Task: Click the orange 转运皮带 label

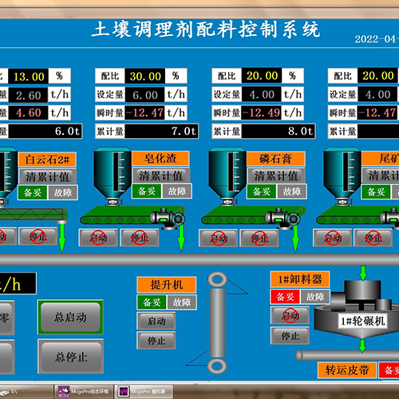Action: point(347,369)
